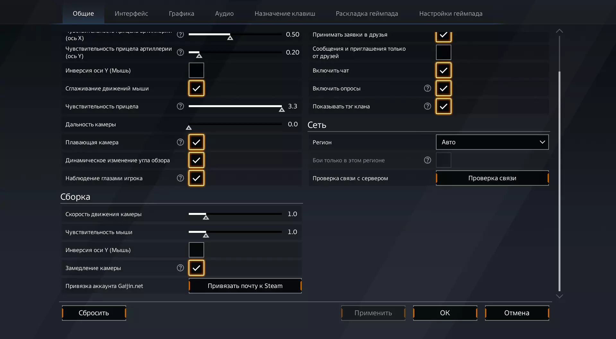Disable Сглаживание движений мыши

click(196, 88)
